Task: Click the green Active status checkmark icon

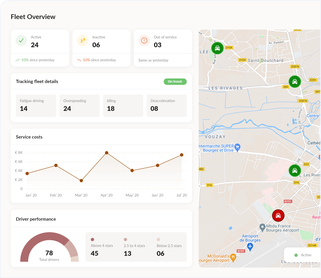Action: click(21, 41)
